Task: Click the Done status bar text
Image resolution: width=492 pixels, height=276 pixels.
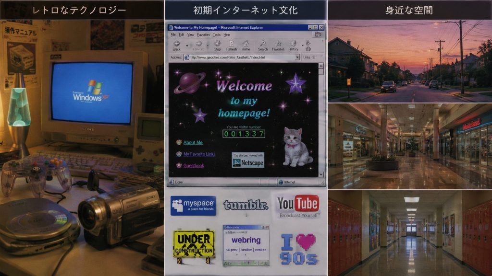Action: point(179,182)
